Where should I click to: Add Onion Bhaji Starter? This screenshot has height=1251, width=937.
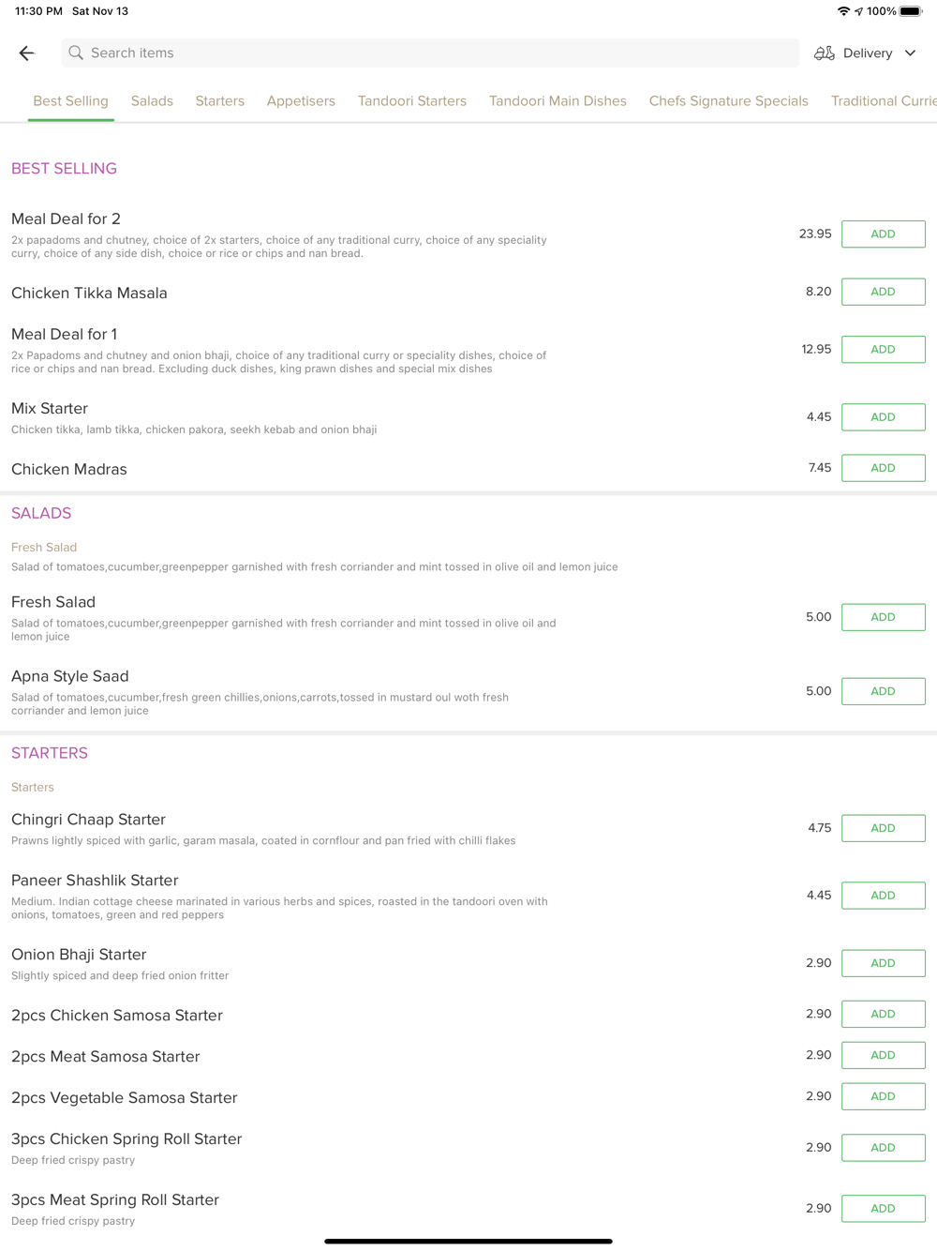tap(883, 963)
